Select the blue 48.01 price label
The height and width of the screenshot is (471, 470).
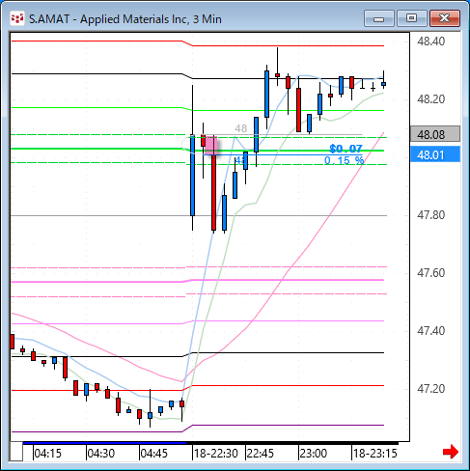pos(435,155)
